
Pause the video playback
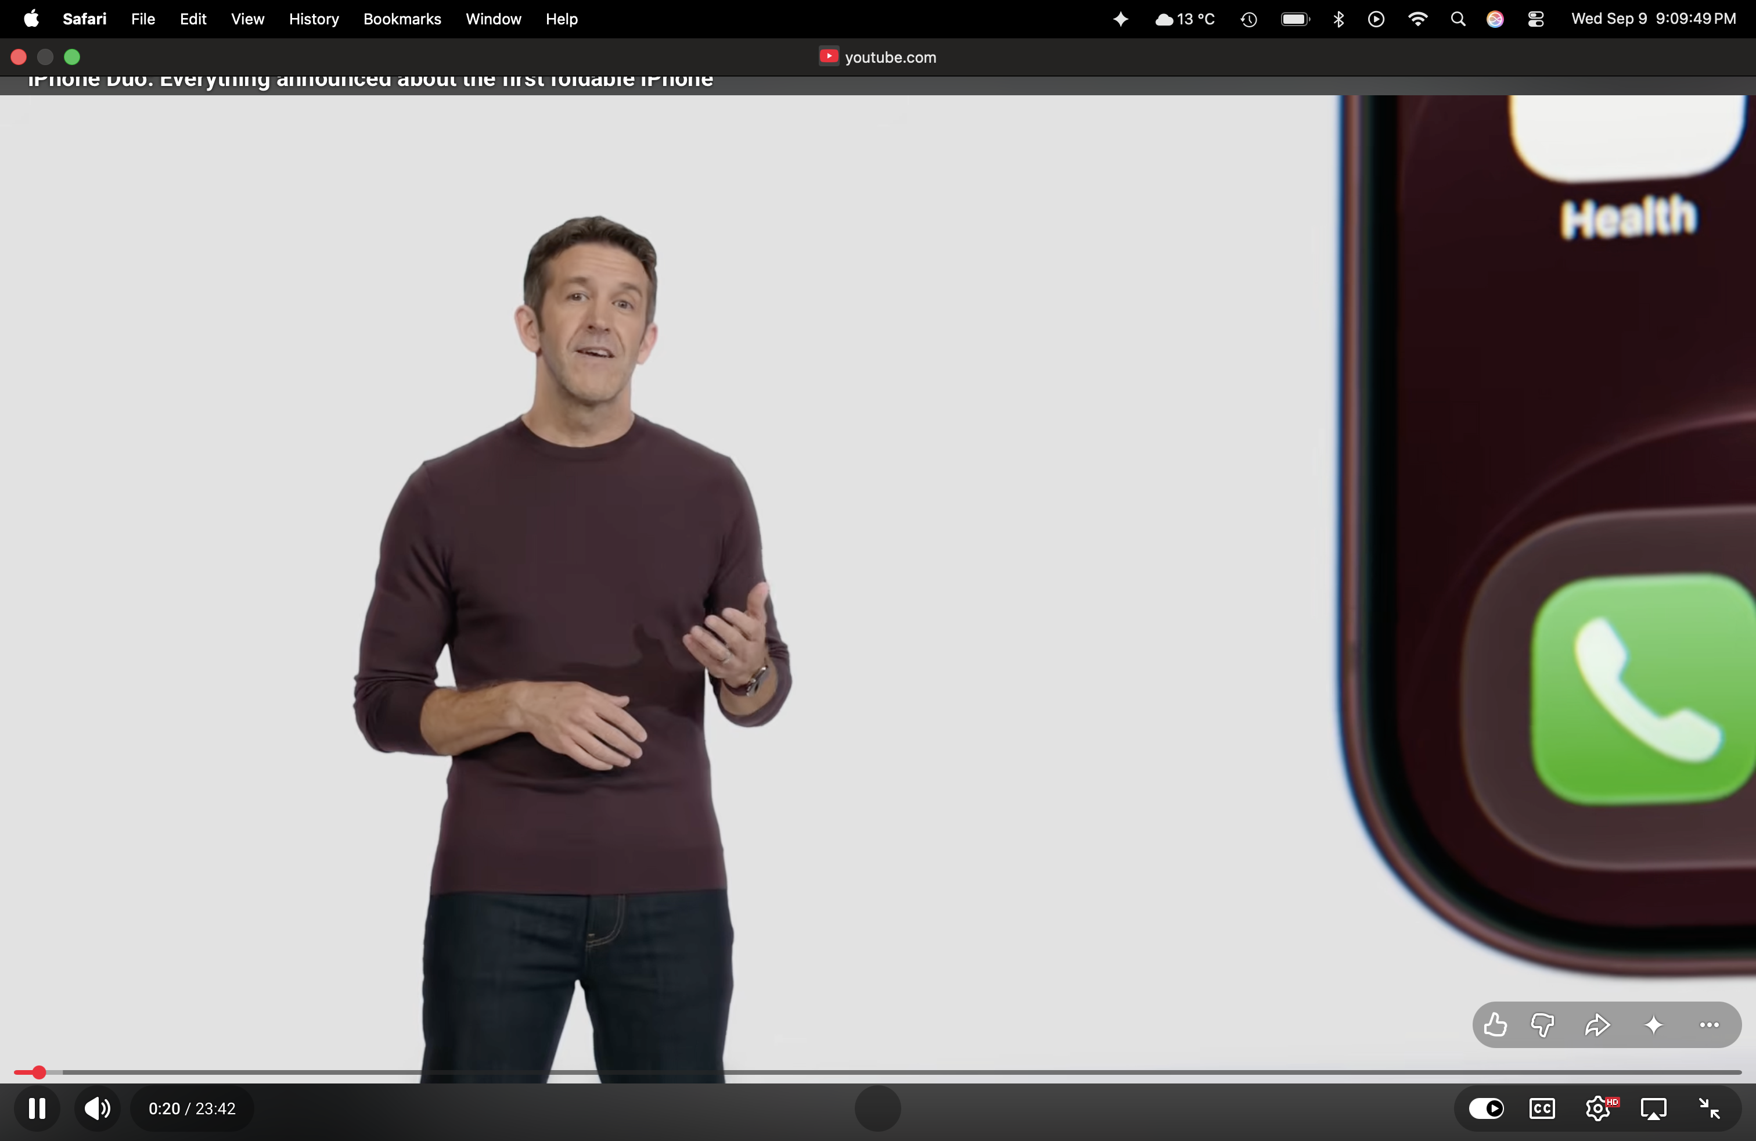(37, 1108)
